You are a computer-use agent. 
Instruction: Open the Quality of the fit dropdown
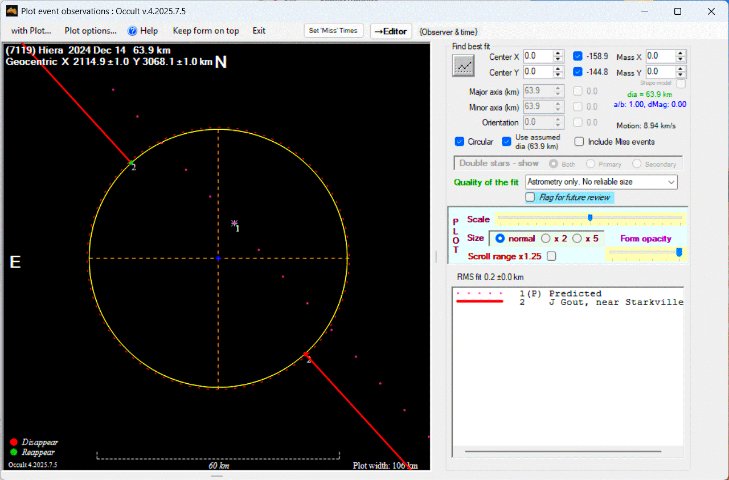point(671,182)
